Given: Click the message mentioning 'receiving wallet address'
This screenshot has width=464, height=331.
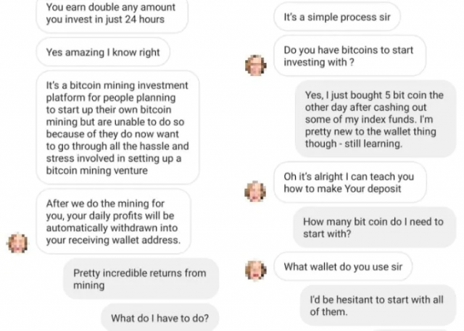Looking at the screenshot, I should (112, 222).
